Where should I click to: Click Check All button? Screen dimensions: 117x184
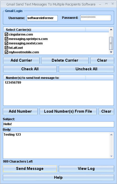click(30, 69)
